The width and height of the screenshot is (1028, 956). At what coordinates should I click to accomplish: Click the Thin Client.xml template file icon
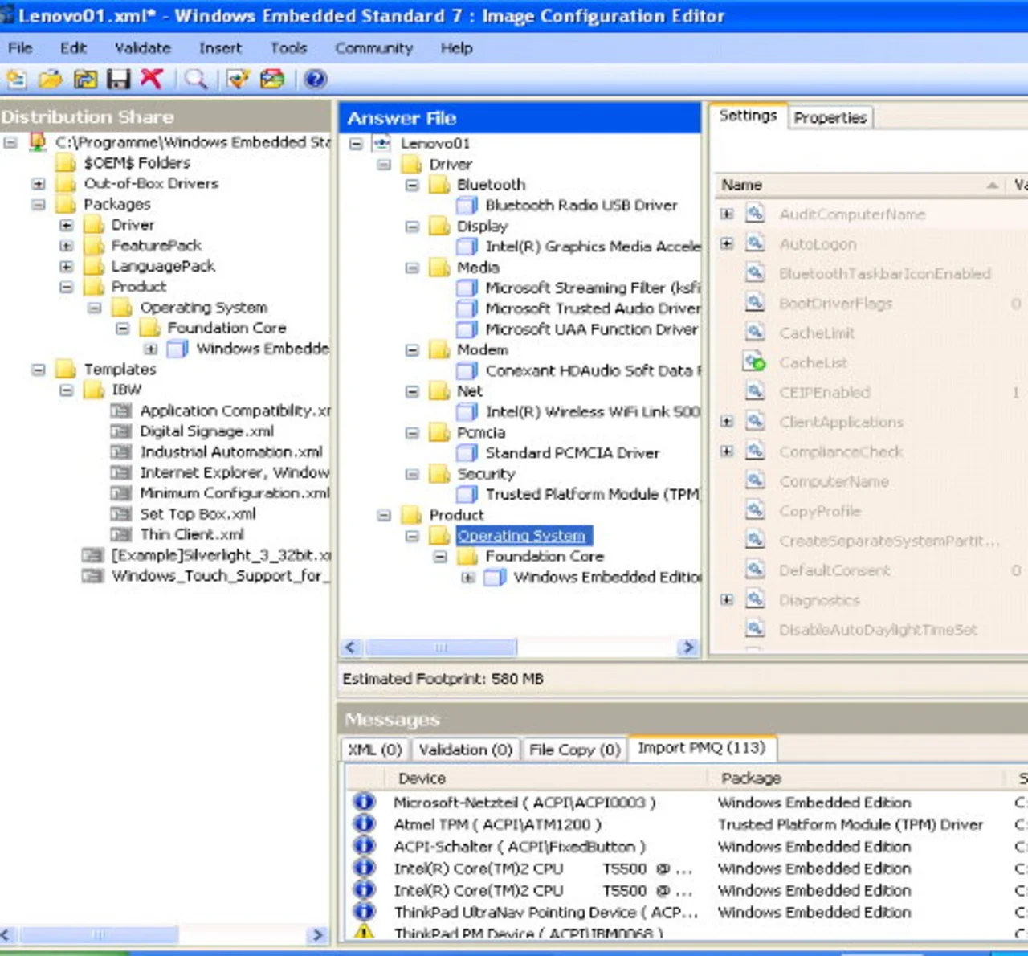(x=121, y=534)
